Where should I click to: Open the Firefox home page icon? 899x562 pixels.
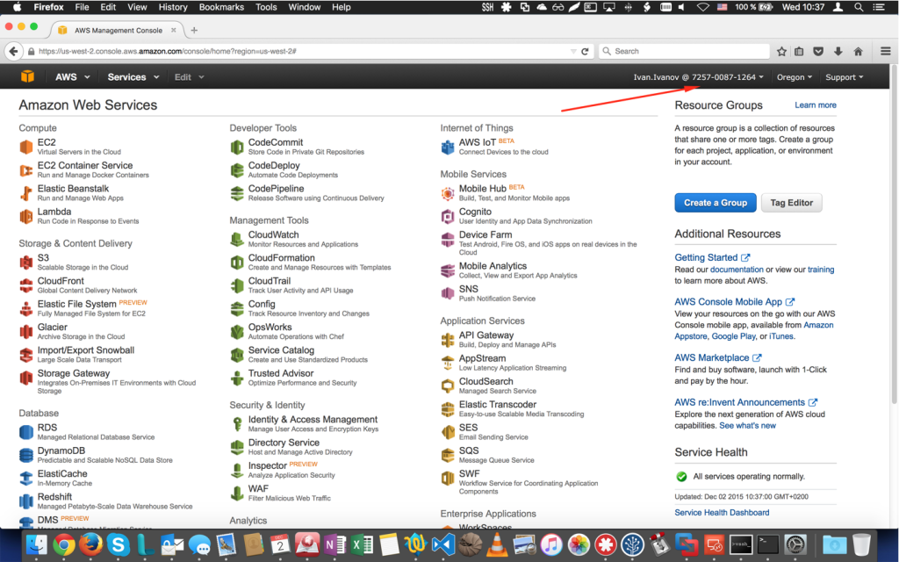pyautogui.click(x=859, y=52)
